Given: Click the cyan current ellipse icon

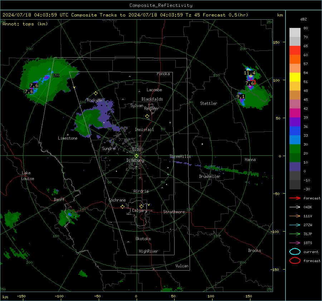Looking at the screenshot, I should click(295, 252).
